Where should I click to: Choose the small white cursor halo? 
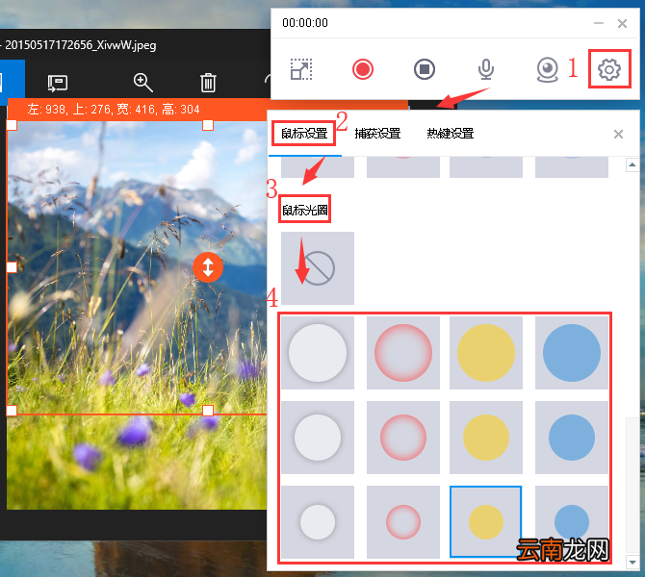318,522
